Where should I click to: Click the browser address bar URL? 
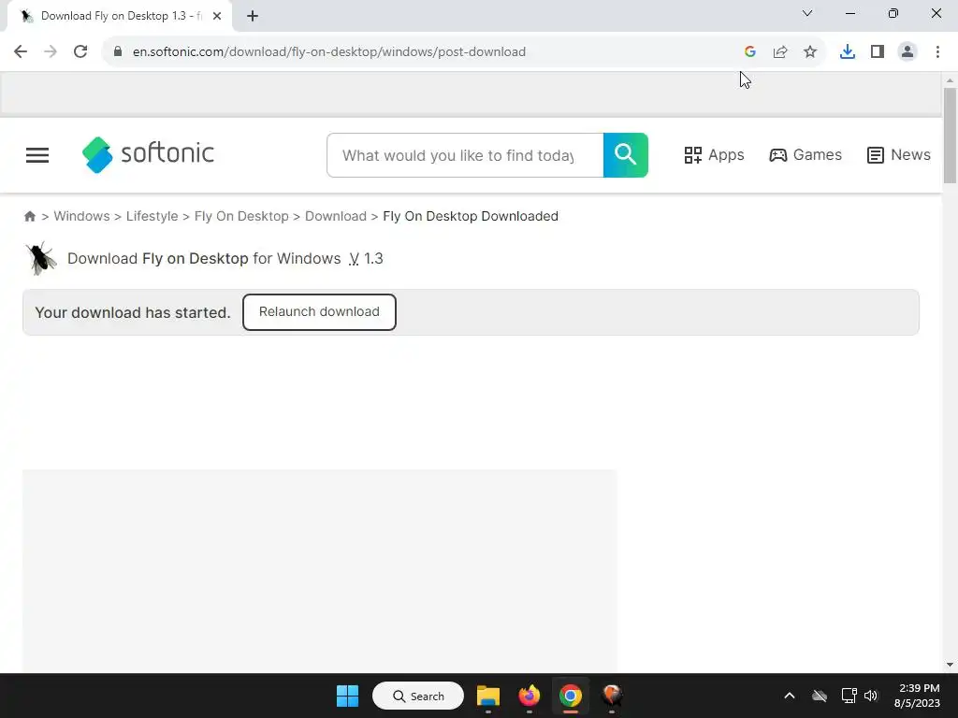pos(329,52)
